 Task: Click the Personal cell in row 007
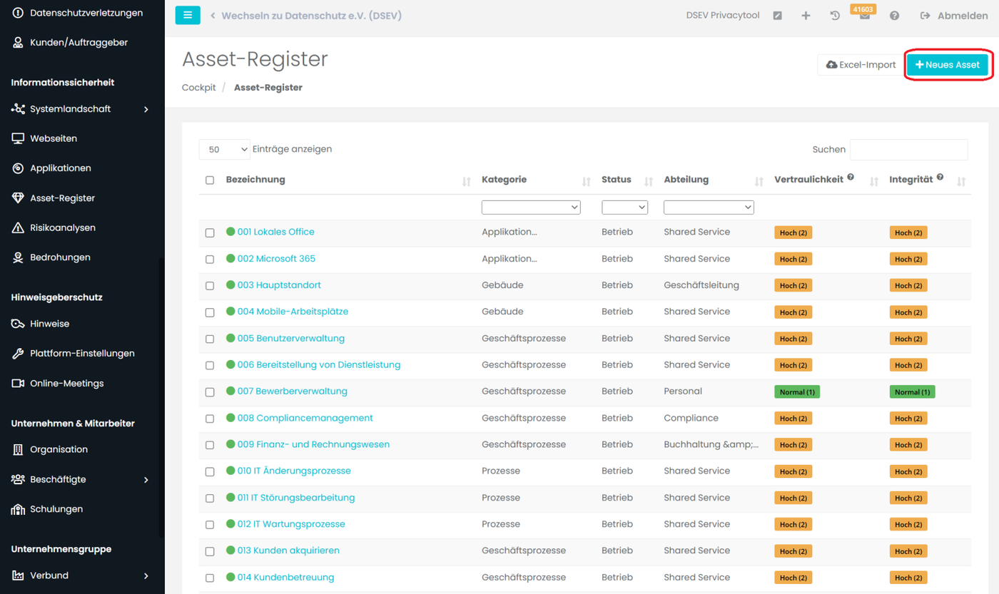point(683,391)
